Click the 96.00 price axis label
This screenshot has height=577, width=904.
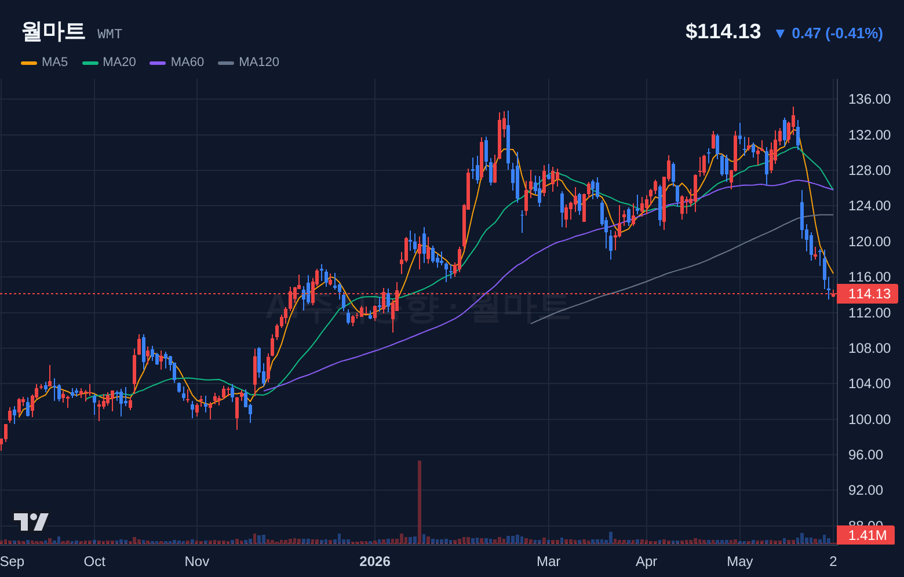[866, 455]
